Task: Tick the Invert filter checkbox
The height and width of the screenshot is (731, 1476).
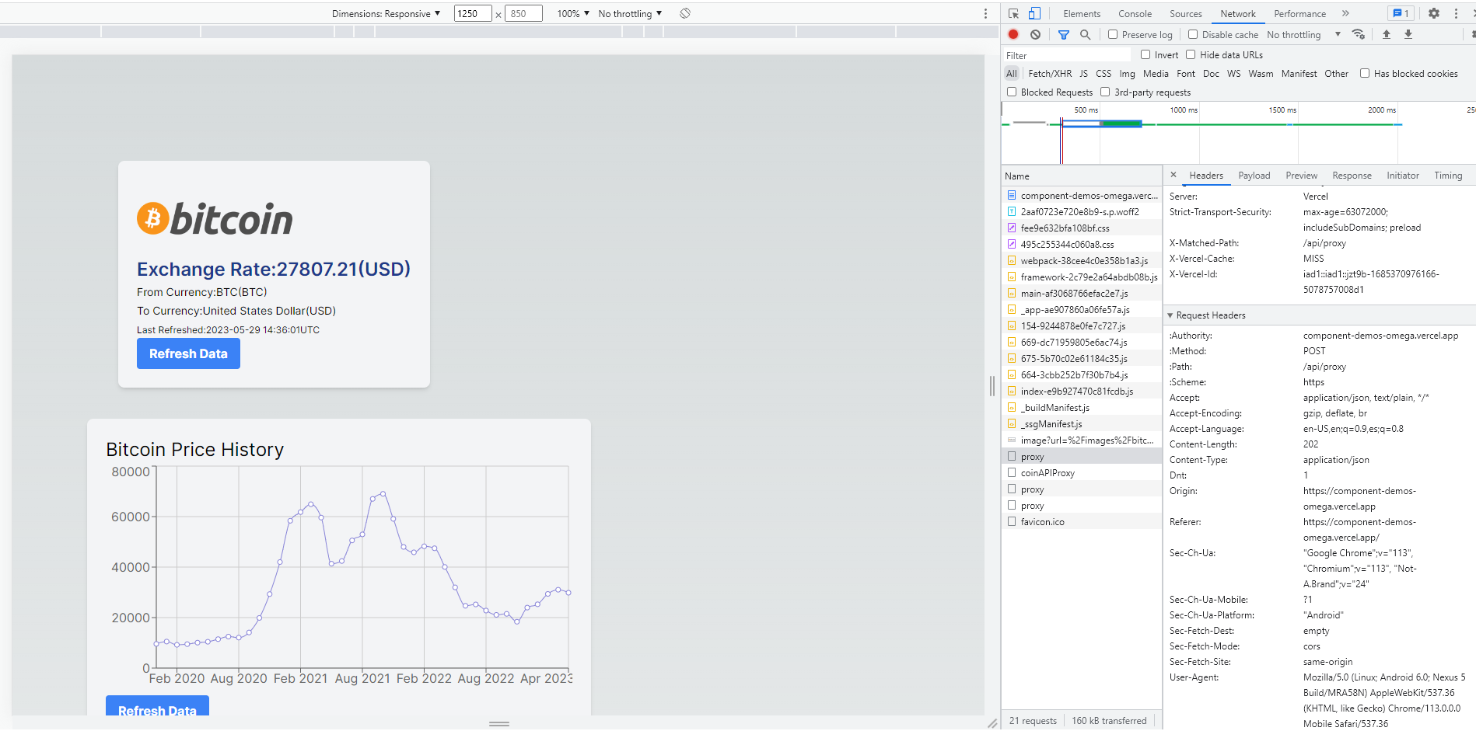Action: click(1145, 54)
